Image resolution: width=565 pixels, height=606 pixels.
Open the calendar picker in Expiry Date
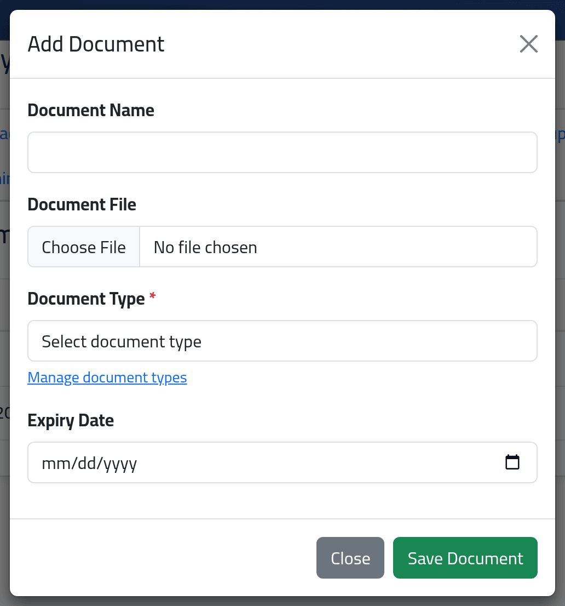coord(512,462)
